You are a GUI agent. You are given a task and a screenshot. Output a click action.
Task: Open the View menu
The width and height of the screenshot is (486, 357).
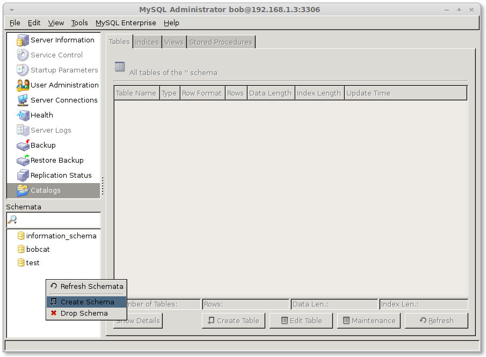[56, 23]
